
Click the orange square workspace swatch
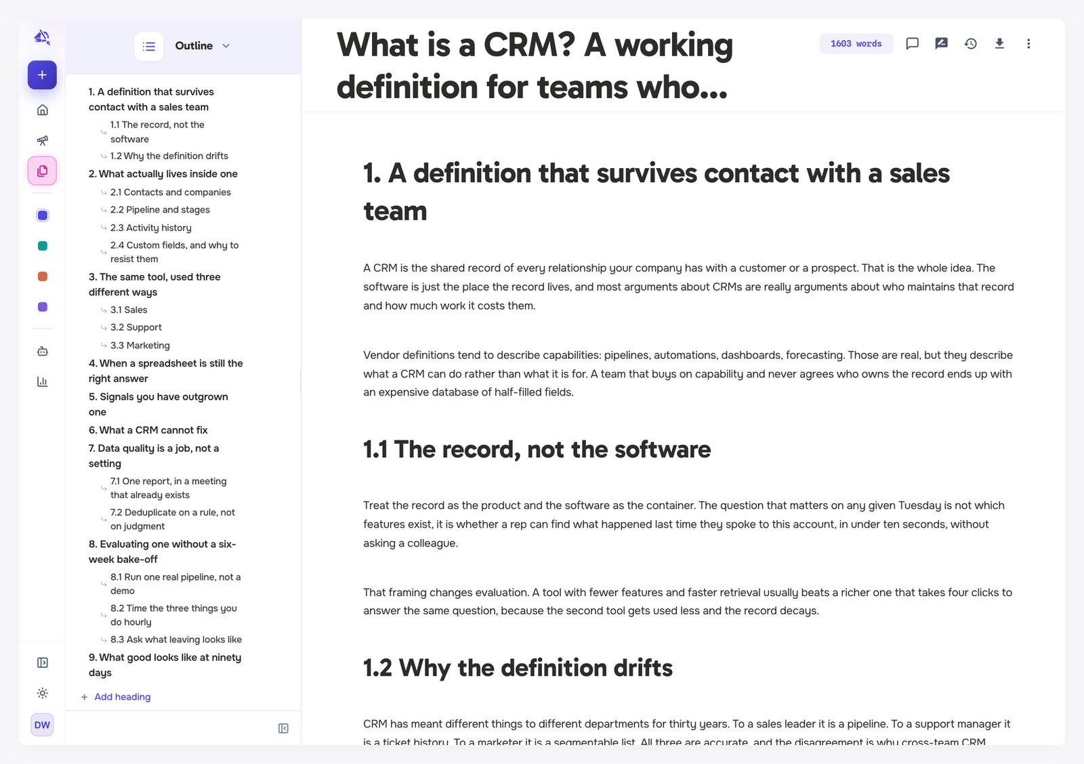42,276
